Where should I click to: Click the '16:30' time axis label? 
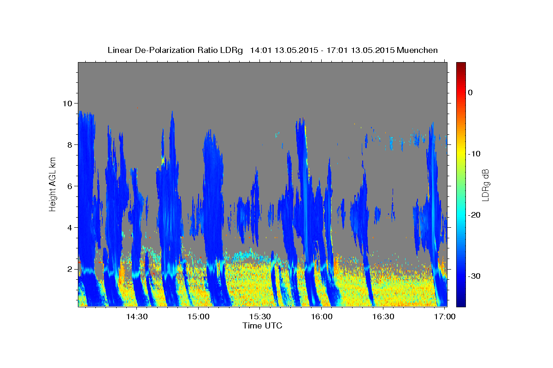click(383, 316)
